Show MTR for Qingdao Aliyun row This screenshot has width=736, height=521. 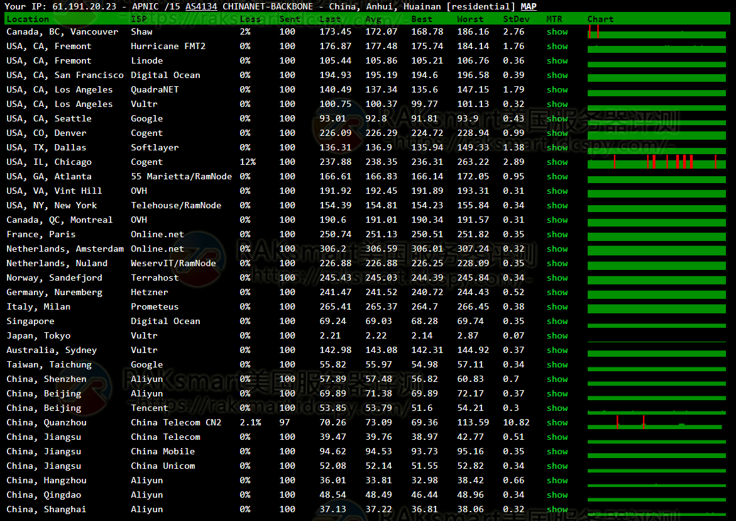pyautogui.click(x=557, y=495)
